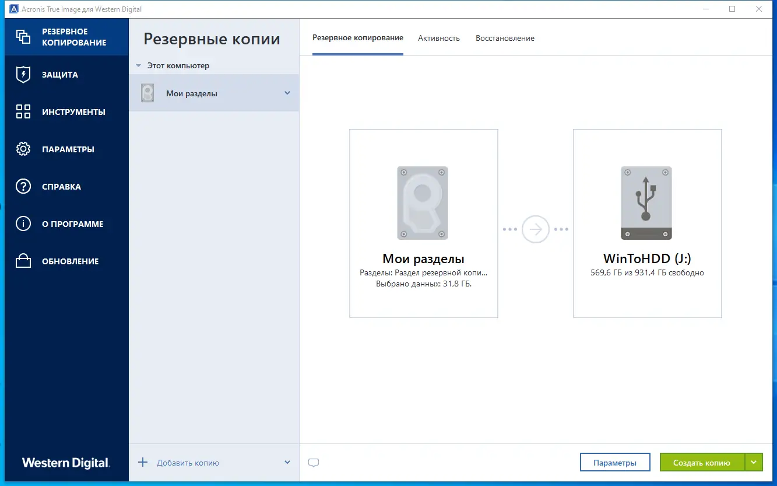Click the plus icon near Добавить копию
Image resolution: width=777 pixels, height=486 pixels.
click(143, 462)
